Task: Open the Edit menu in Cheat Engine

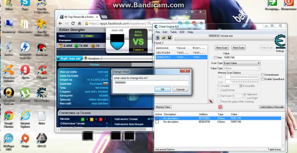Action: [x=165, y=32]
